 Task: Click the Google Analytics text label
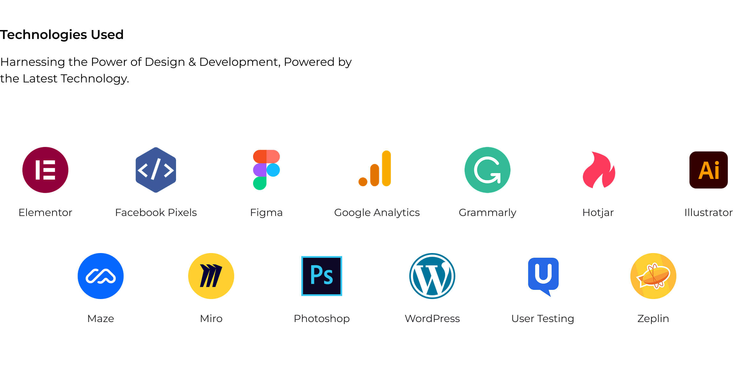(x=377, y=212)
